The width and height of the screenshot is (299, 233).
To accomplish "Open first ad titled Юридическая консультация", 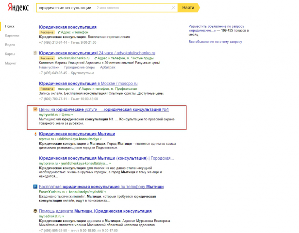I will (67, 27).
